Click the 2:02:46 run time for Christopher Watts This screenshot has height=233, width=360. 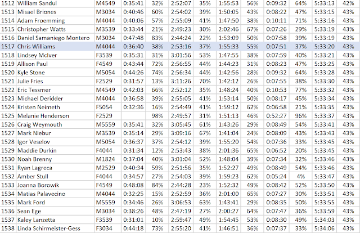pyautogui.click(x=228, y=29)
